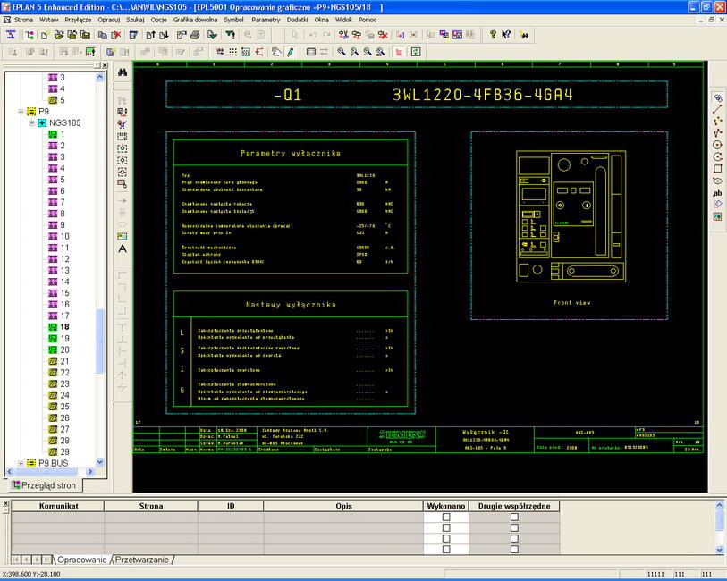This screenshot has width=727, height=581.
Task: Click message table scroll down arrow
Action: point(719,550)
